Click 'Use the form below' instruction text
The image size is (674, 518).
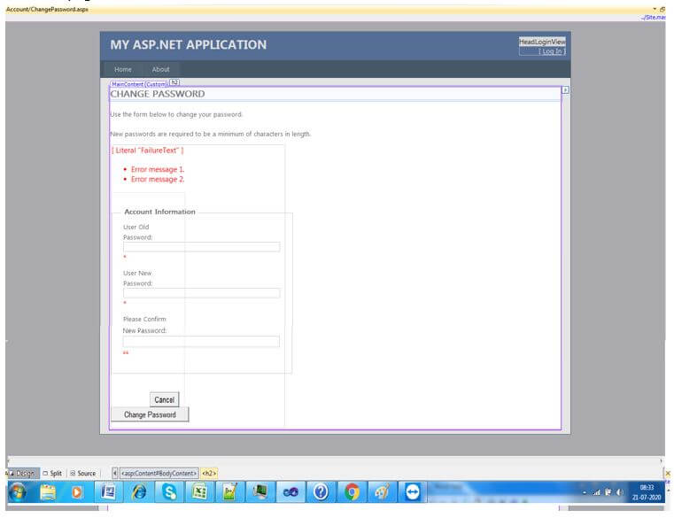176,114
